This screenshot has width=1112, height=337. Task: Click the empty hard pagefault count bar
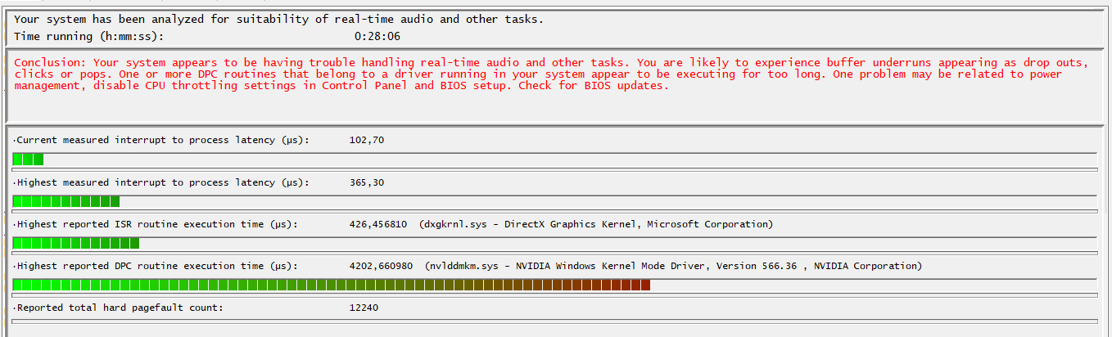[554, 321]
